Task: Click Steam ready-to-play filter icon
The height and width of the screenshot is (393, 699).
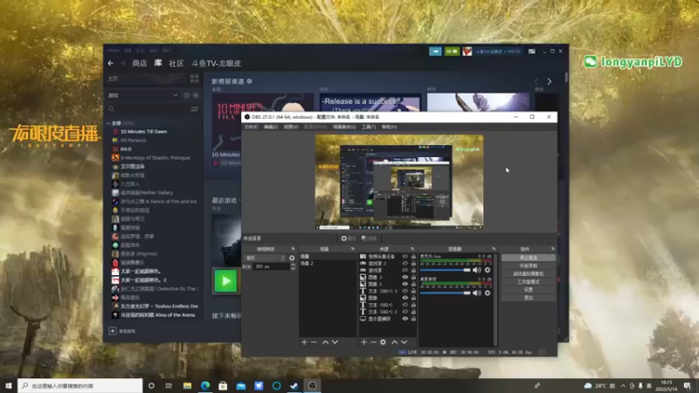Action: pyautogui.click(x=196, y=95)
